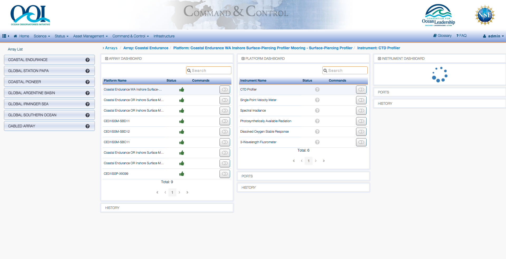Click Array: Coastal Endurance breadcrumb link
The image size is (506, 259).
146,48
